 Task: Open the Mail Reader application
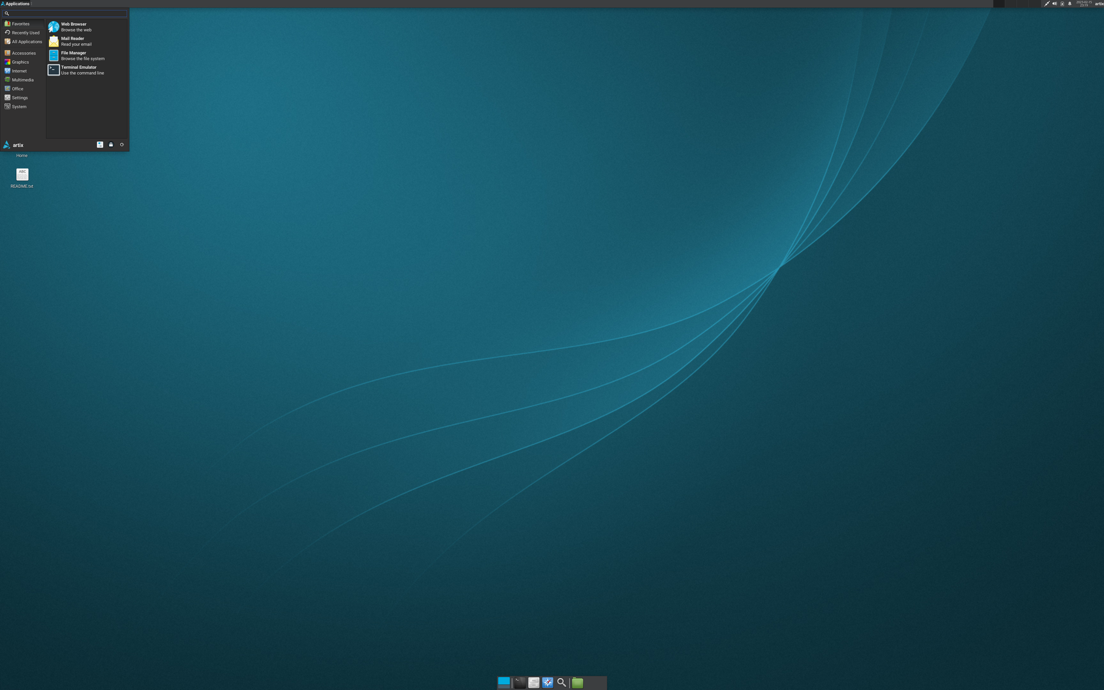tap(72, 41)
